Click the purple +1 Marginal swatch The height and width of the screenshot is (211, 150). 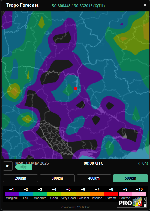[x=12, y=194]
